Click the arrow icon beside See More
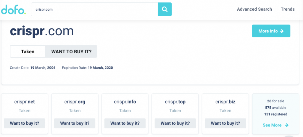 point(287,125)
